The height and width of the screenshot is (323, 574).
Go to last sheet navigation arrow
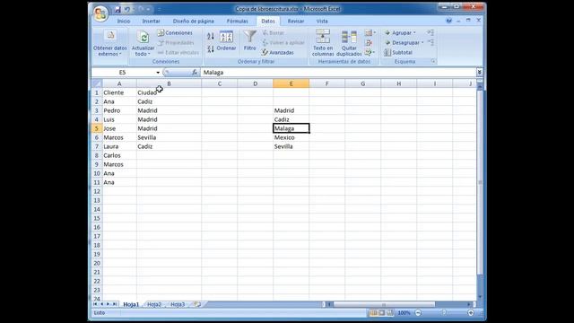point(115,304)
